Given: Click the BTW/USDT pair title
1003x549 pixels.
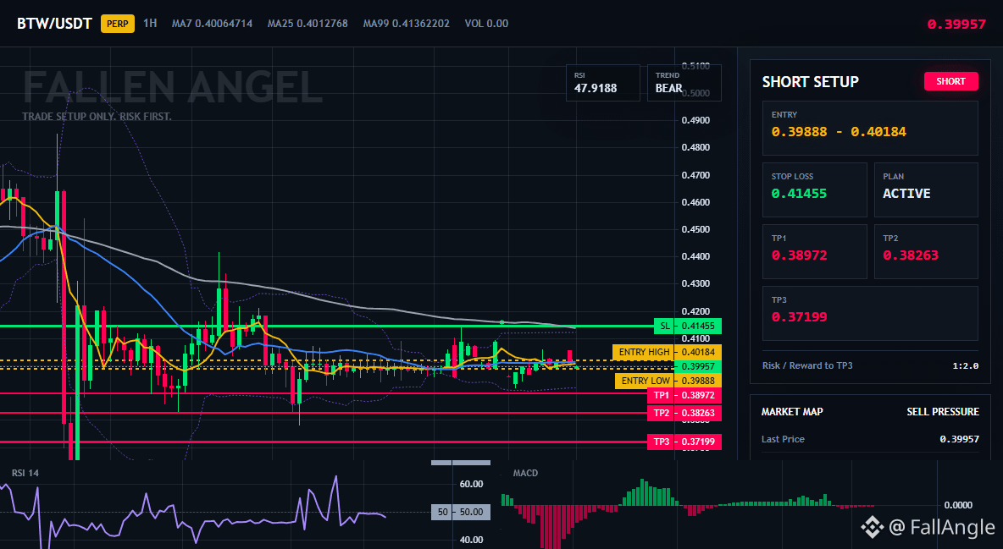Looking at the screenshot, I should pos(54,24).
